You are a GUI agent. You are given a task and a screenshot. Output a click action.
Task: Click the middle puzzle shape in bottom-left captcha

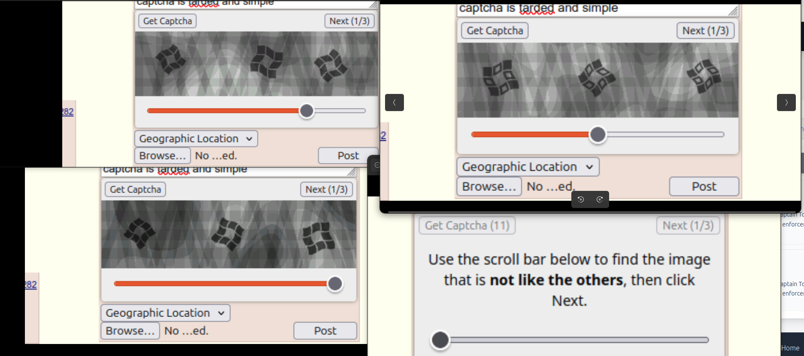228,234
